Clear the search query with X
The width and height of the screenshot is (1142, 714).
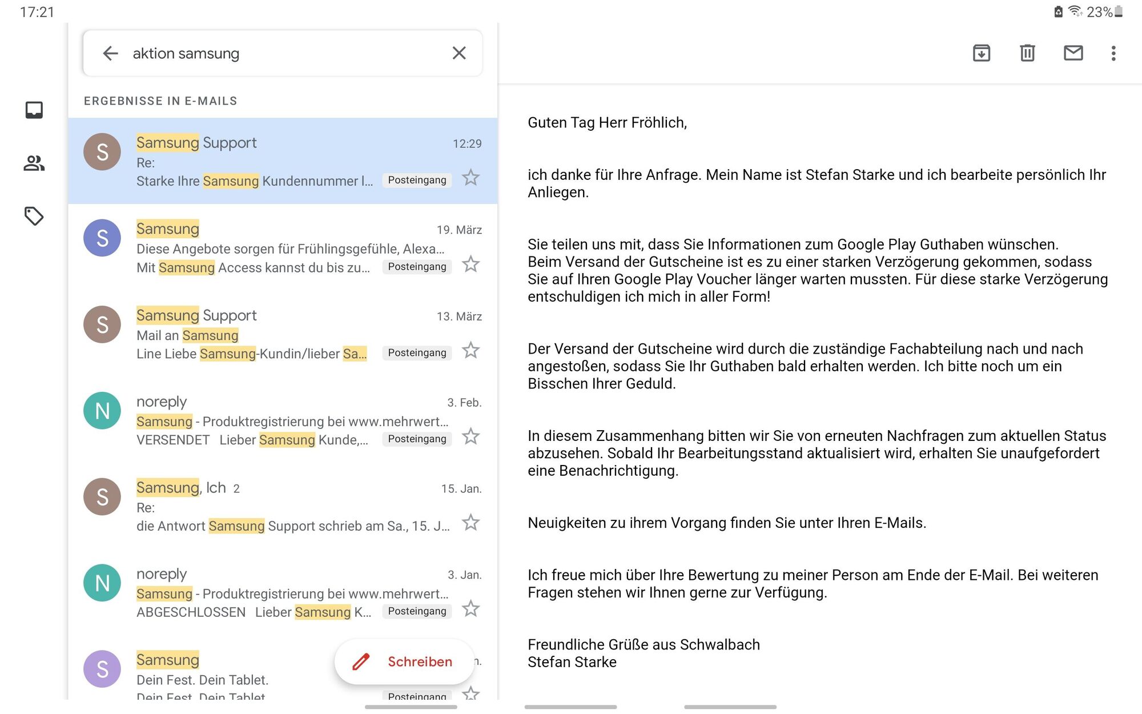(x=459, y=53)
